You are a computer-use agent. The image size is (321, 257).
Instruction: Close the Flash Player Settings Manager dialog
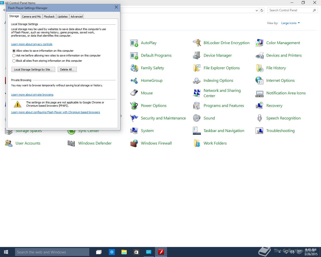(x=116, y=7)
